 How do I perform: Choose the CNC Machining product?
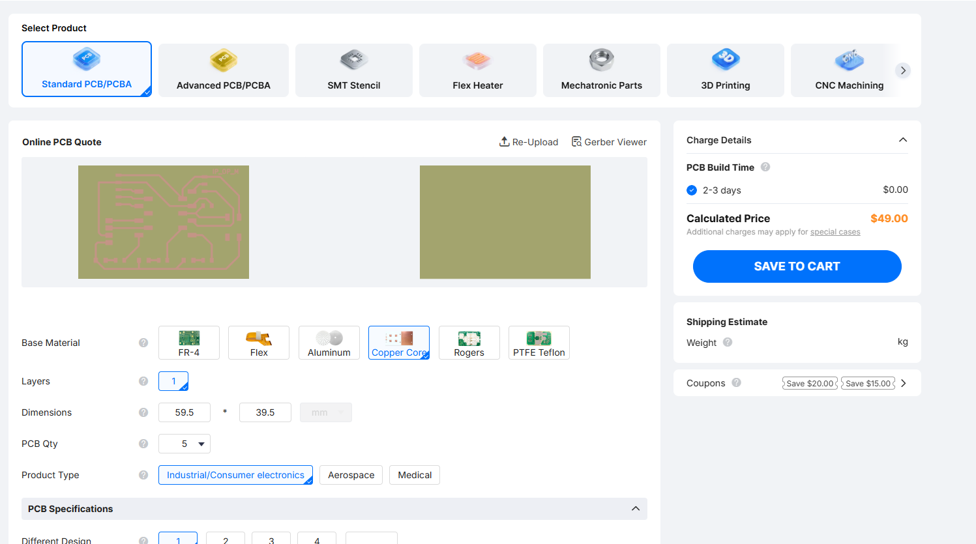[849, 70]
